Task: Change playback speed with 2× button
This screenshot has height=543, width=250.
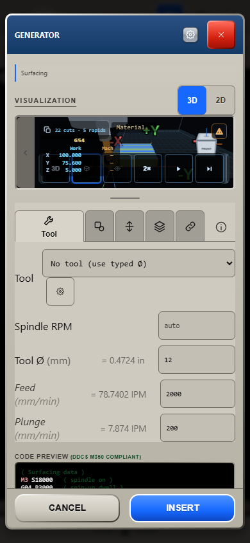Action: pos(148,169)
